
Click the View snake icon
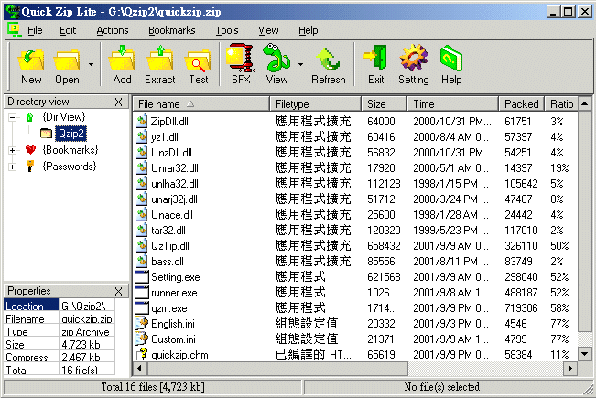point(276,65)
